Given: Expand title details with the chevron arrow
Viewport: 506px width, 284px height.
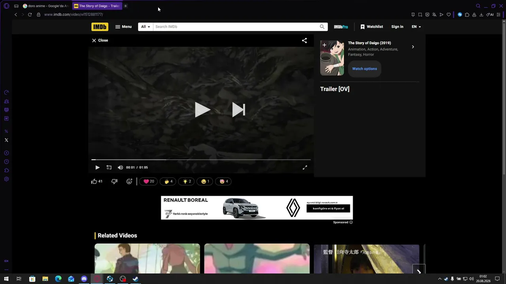Looking at the screenshot, I should [x=413, y=47].
